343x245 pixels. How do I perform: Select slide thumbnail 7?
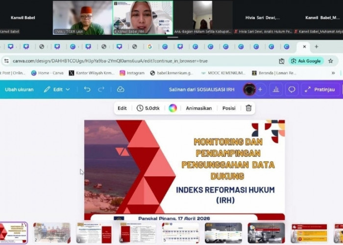coord(266,233)
